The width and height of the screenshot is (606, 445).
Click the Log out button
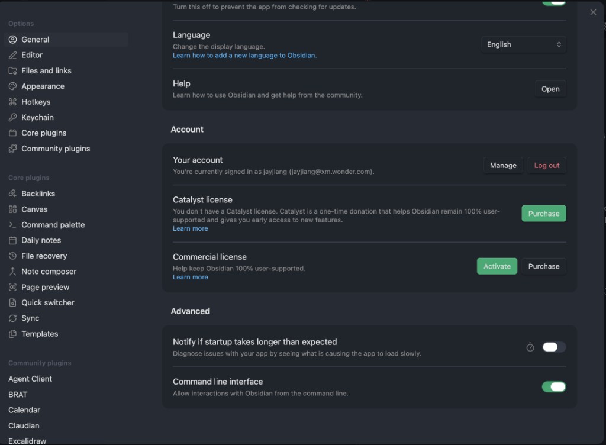tap(547, 165)
